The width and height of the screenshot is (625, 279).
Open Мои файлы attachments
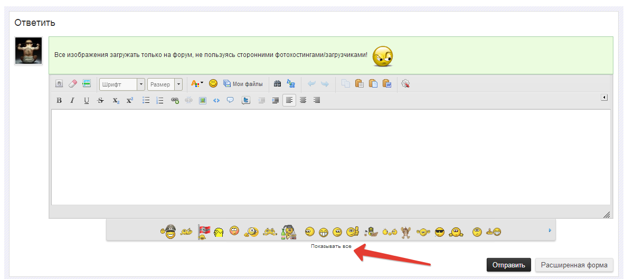click(243, 84)
